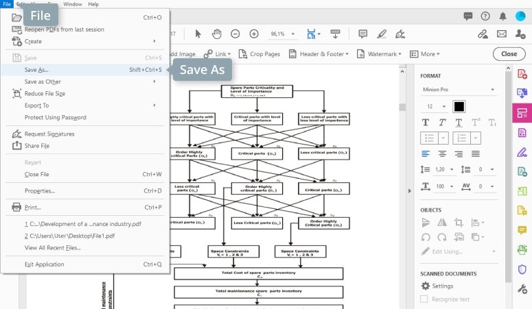The image size is (532, 309).
Task: Select Reduce File Size menu entry
Action: [45, 93]
